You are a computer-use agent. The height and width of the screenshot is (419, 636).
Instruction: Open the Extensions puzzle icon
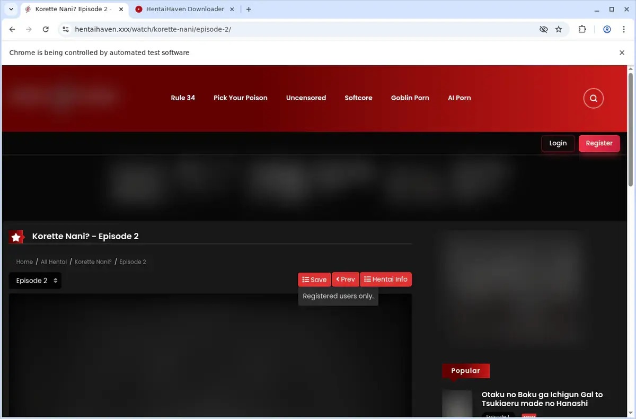(x=582, y=29)
